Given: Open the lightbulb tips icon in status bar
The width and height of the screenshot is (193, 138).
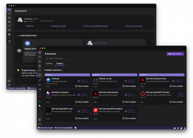Looking at the screenshot, I should pyautogui.click(x=178, y=128).
